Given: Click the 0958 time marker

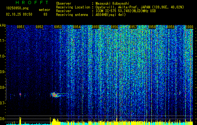Looking at the screenshot, I should (x=152, y=27).
